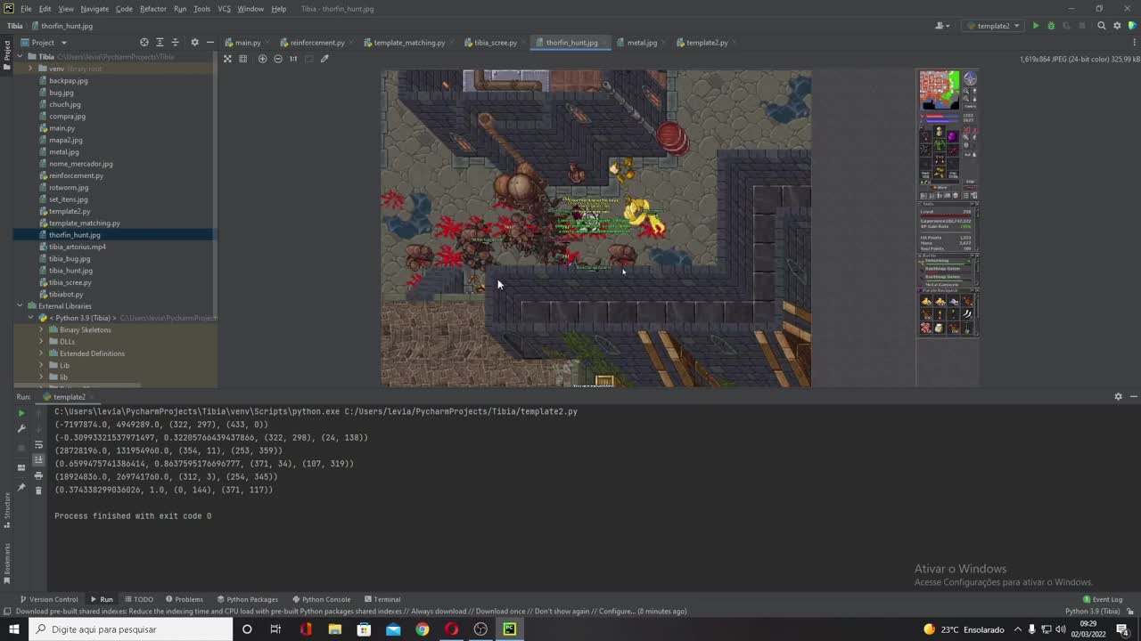This screenshot has width=1141, height=641.
Task: Pick color with the eyedropper tool
Action: tap(324, 59)
